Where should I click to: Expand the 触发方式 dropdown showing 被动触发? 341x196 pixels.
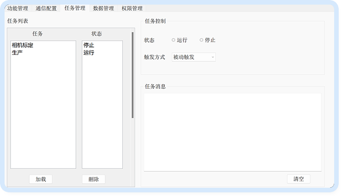194,57
